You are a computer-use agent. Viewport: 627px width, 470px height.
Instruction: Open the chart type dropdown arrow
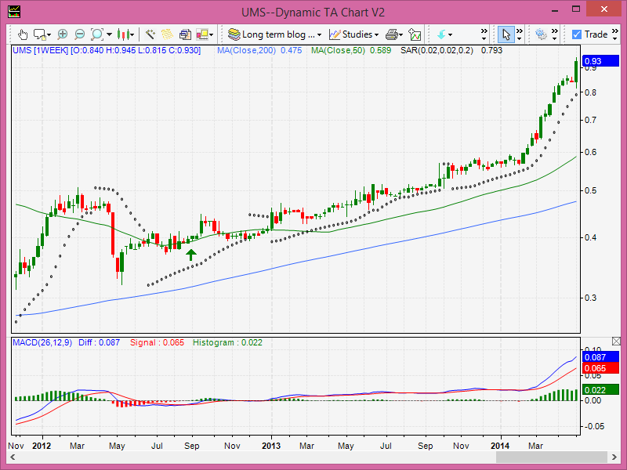point(132,35)
